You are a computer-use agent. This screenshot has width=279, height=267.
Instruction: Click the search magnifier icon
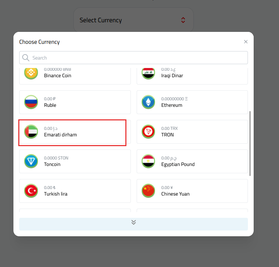[26, 58]
